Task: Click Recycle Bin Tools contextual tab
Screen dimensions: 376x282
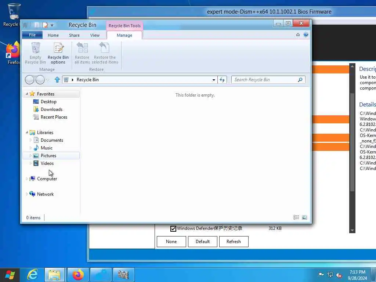Action: click(x=124, y=26)
